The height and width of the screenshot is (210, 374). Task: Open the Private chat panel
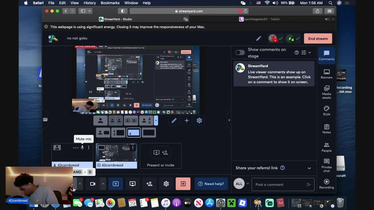(326, 165)
